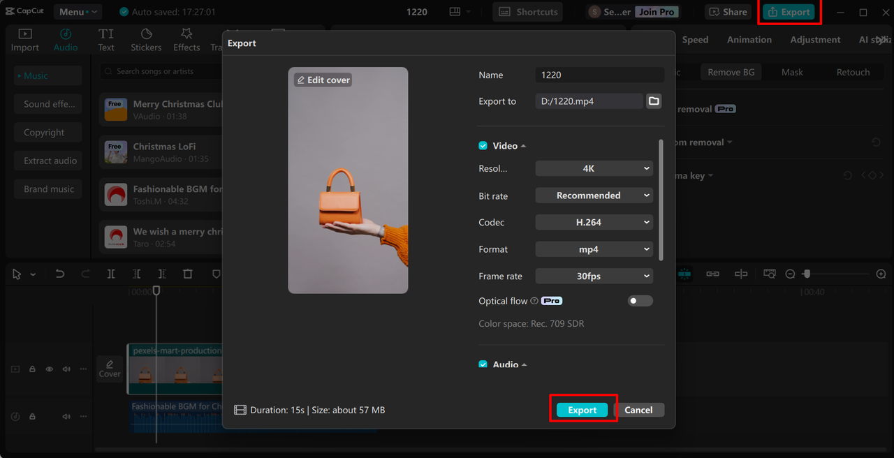Open the folder browse icon beside Export to
This screenshot has width=894, height=458.
[x=654, y=101]
